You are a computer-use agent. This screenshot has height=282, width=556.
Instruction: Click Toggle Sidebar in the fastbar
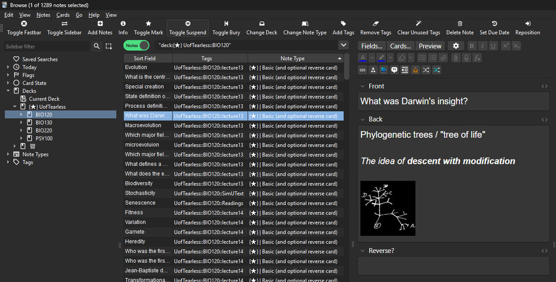click(64, 28)
